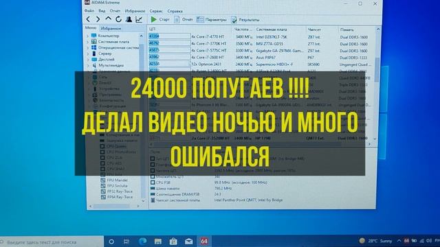Image resolution: width=440 pixels, height=247 pixels.
Task: Select FPU SinJulia benchmark item
Action: [x=114, y=186]
